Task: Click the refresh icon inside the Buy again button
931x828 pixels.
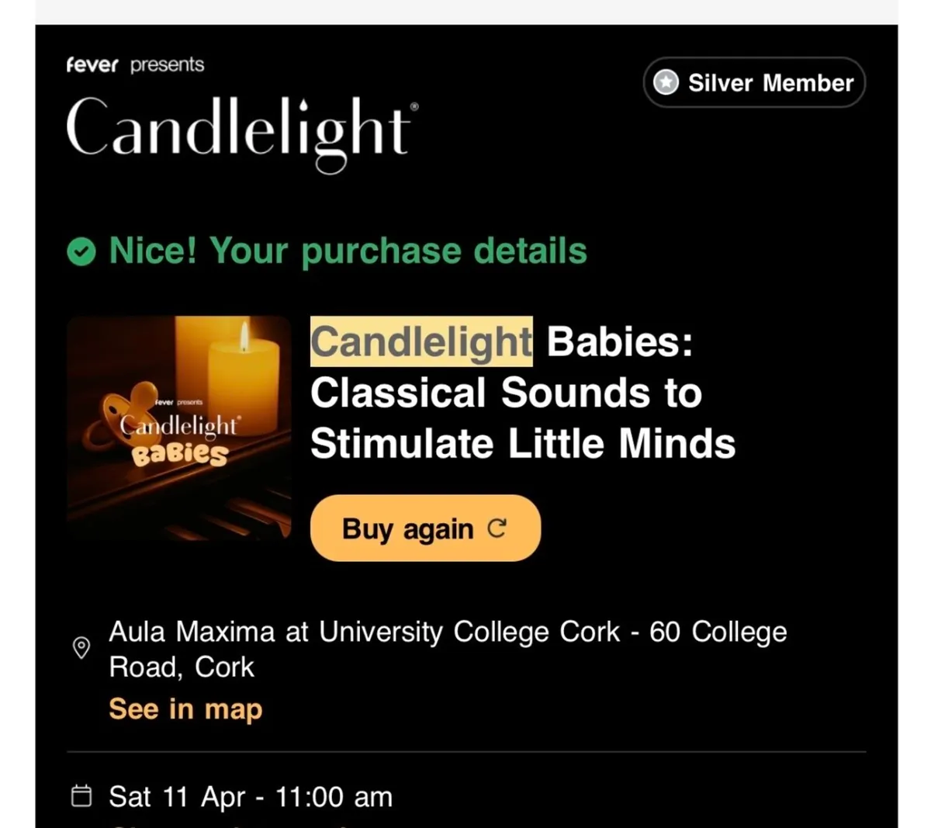Action: point(499,528)
